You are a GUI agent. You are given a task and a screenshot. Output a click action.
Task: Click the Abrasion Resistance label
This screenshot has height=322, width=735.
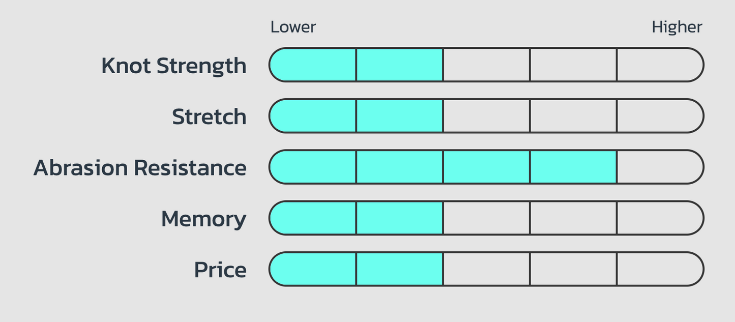click(140, 167)
